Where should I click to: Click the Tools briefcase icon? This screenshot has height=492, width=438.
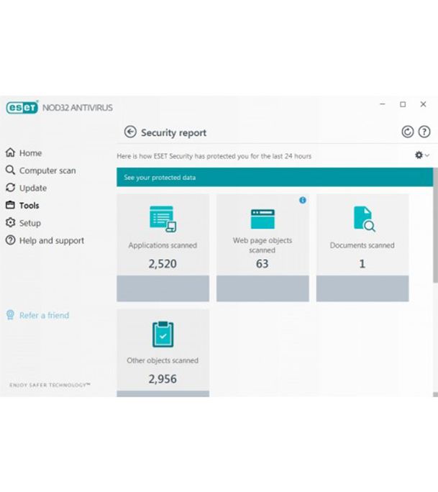[10, 205]
